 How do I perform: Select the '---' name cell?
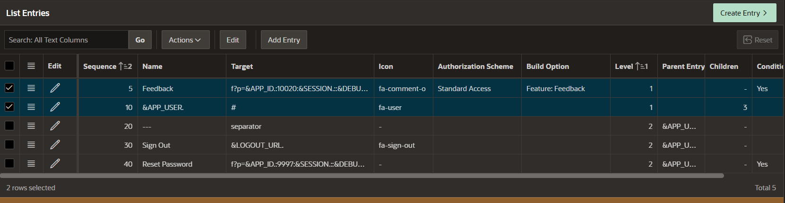[182, 126]
